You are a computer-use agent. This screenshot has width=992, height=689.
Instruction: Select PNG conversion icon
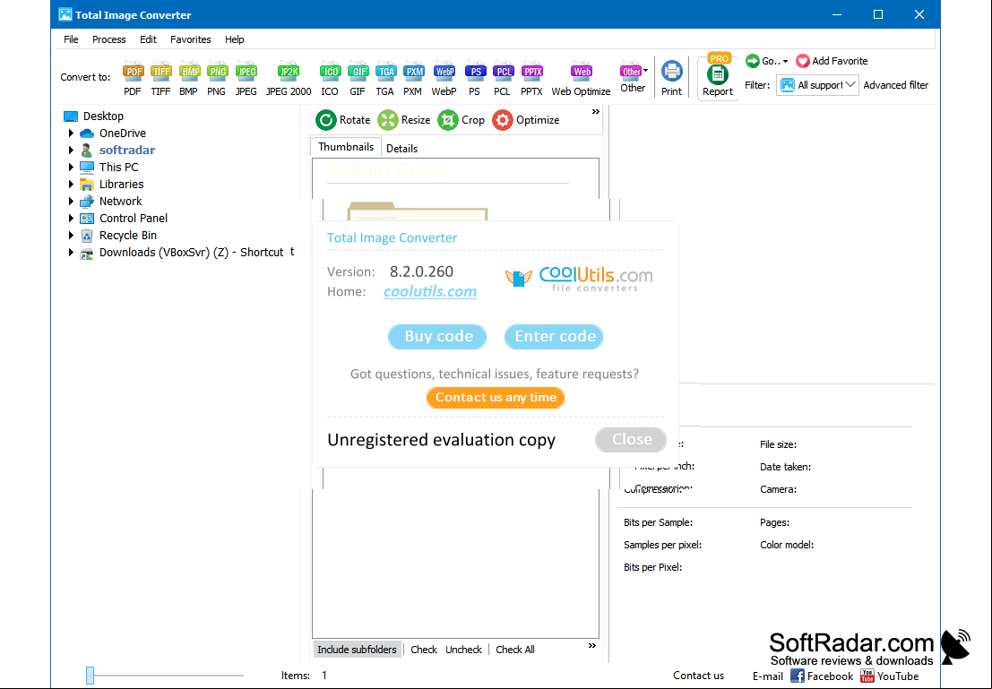(216, 72)
